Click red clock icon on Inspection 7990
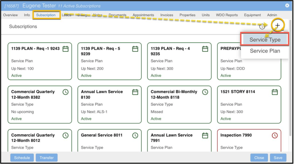 (x=275, y=135)
